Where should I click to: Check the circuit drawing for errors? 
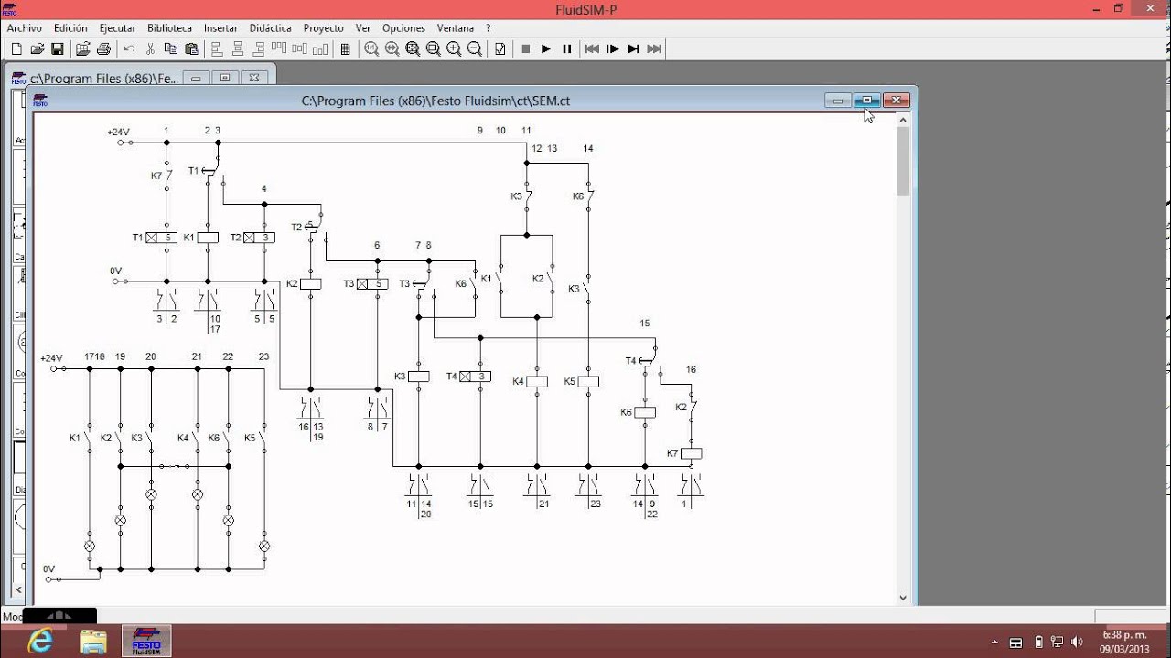[500, 49]
